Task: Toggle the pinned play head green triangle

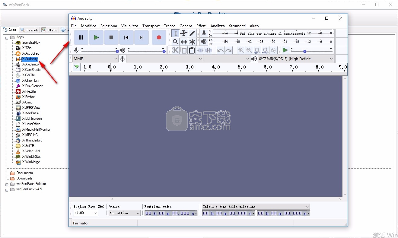Action: pos(77,67)
